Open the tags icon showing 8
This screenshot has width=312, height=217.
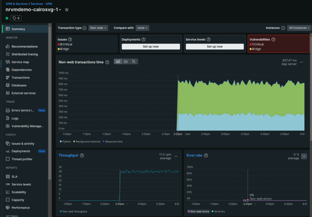pos(16,18)
